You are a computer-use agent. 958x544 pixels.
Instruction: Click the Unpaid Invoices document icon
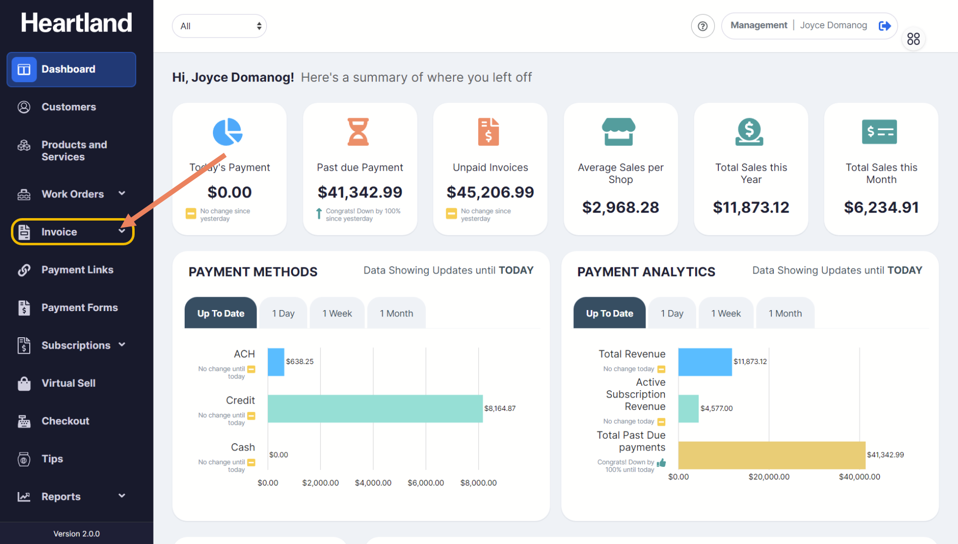489,132
